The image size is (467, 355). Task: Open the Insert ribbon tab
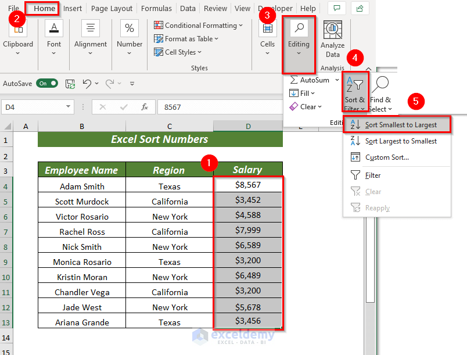pyautogui.click(x=73, y=8)
